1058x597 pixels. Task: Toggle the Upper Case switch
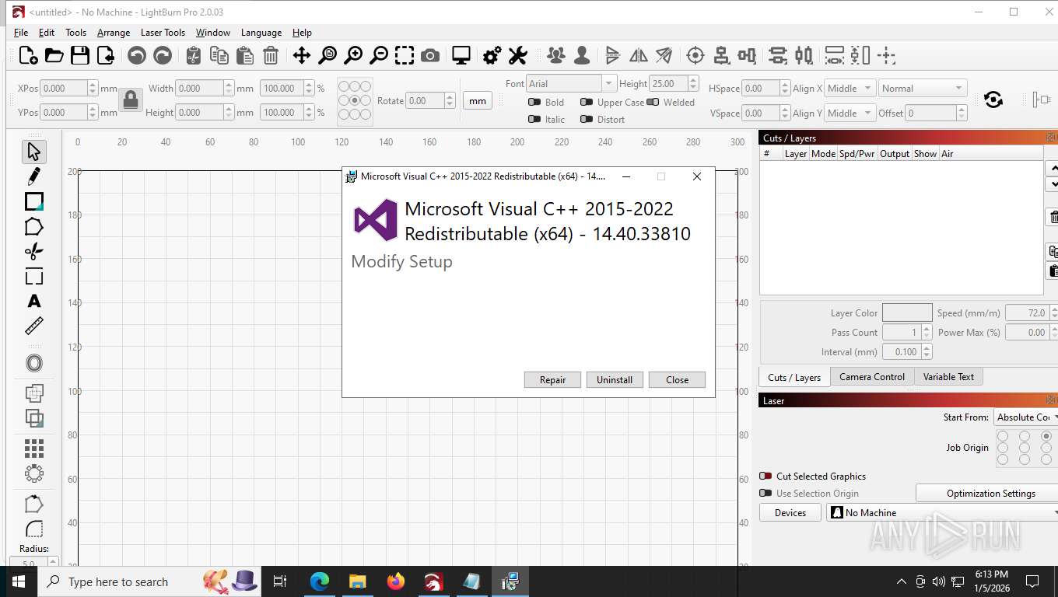(587, 102)
